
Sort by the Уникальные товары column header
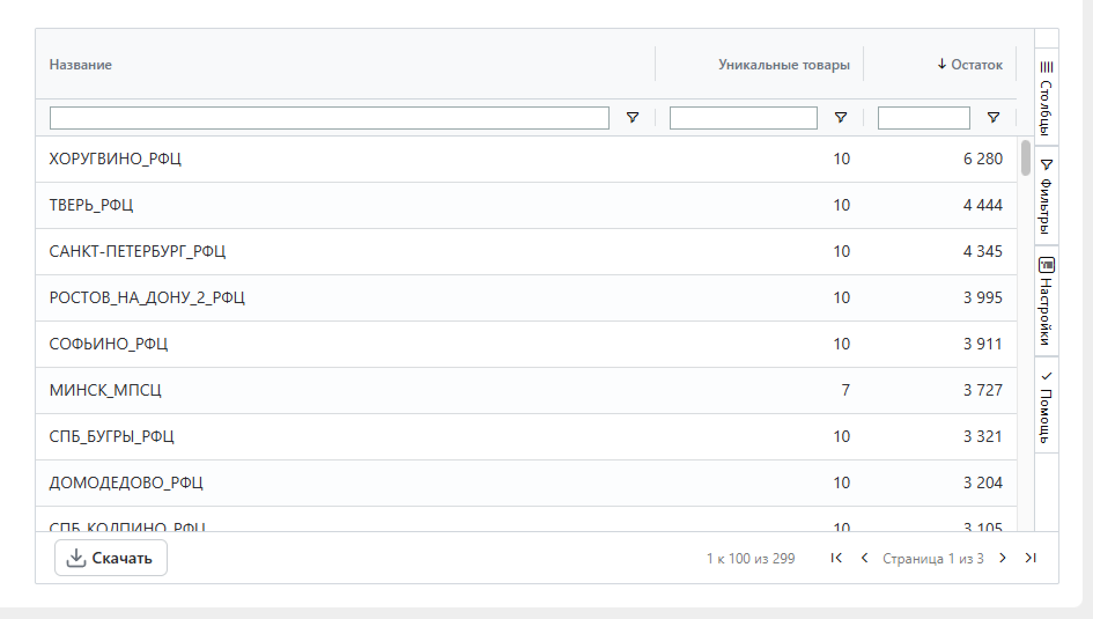click(784, 65)
